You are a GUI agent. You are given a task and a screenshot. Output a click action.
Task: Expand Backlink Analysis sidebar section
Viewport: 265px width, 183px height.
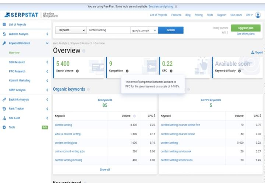pyautogui.click(x=47, y=100)
